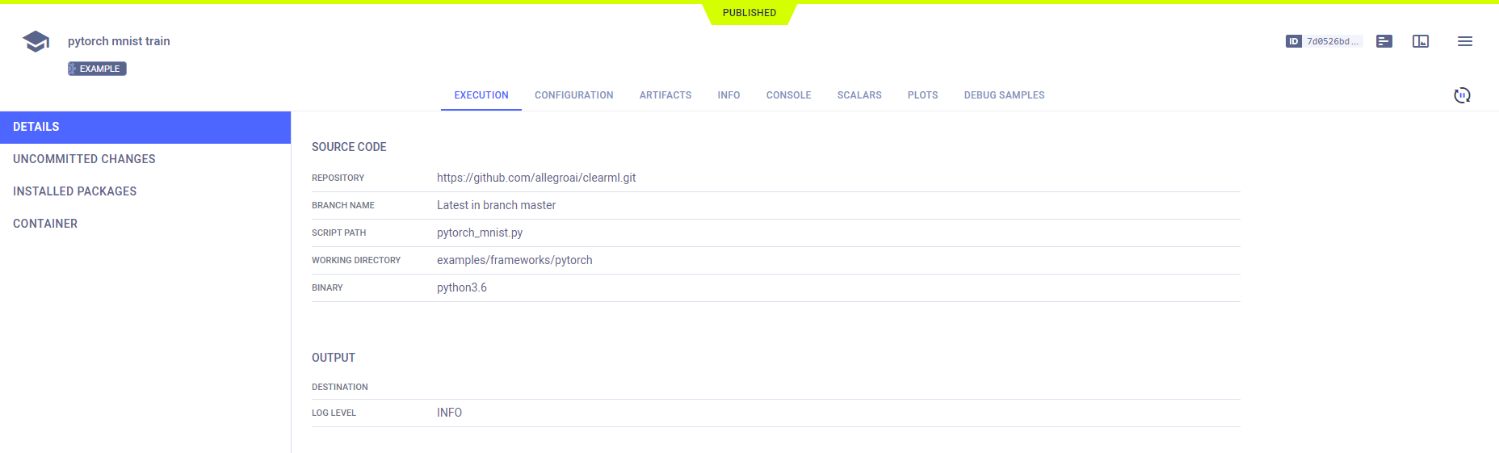Switch to split panel view icon
The width and height of the screenshot is (1499, 453).
click(1420, 41)
